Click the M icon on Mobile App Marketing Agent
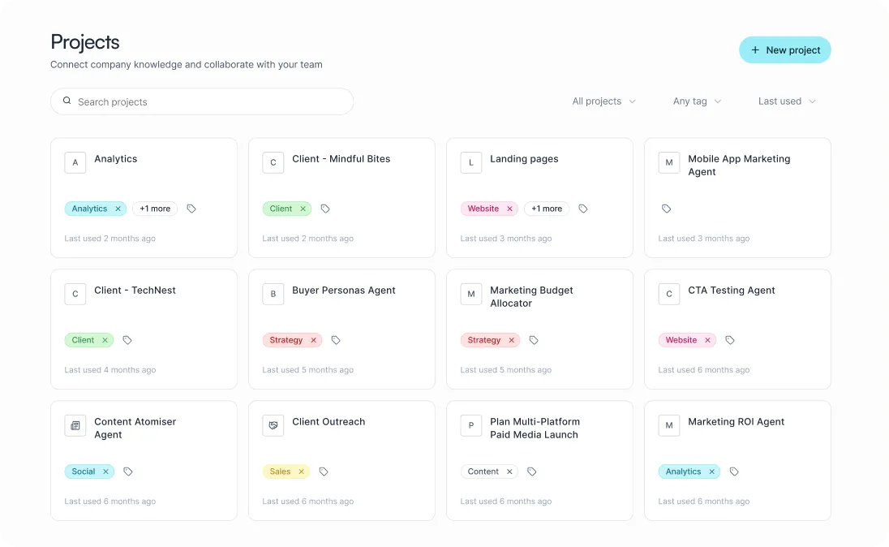The width and height of the screenshot is (889, 547). click(669, 162)
